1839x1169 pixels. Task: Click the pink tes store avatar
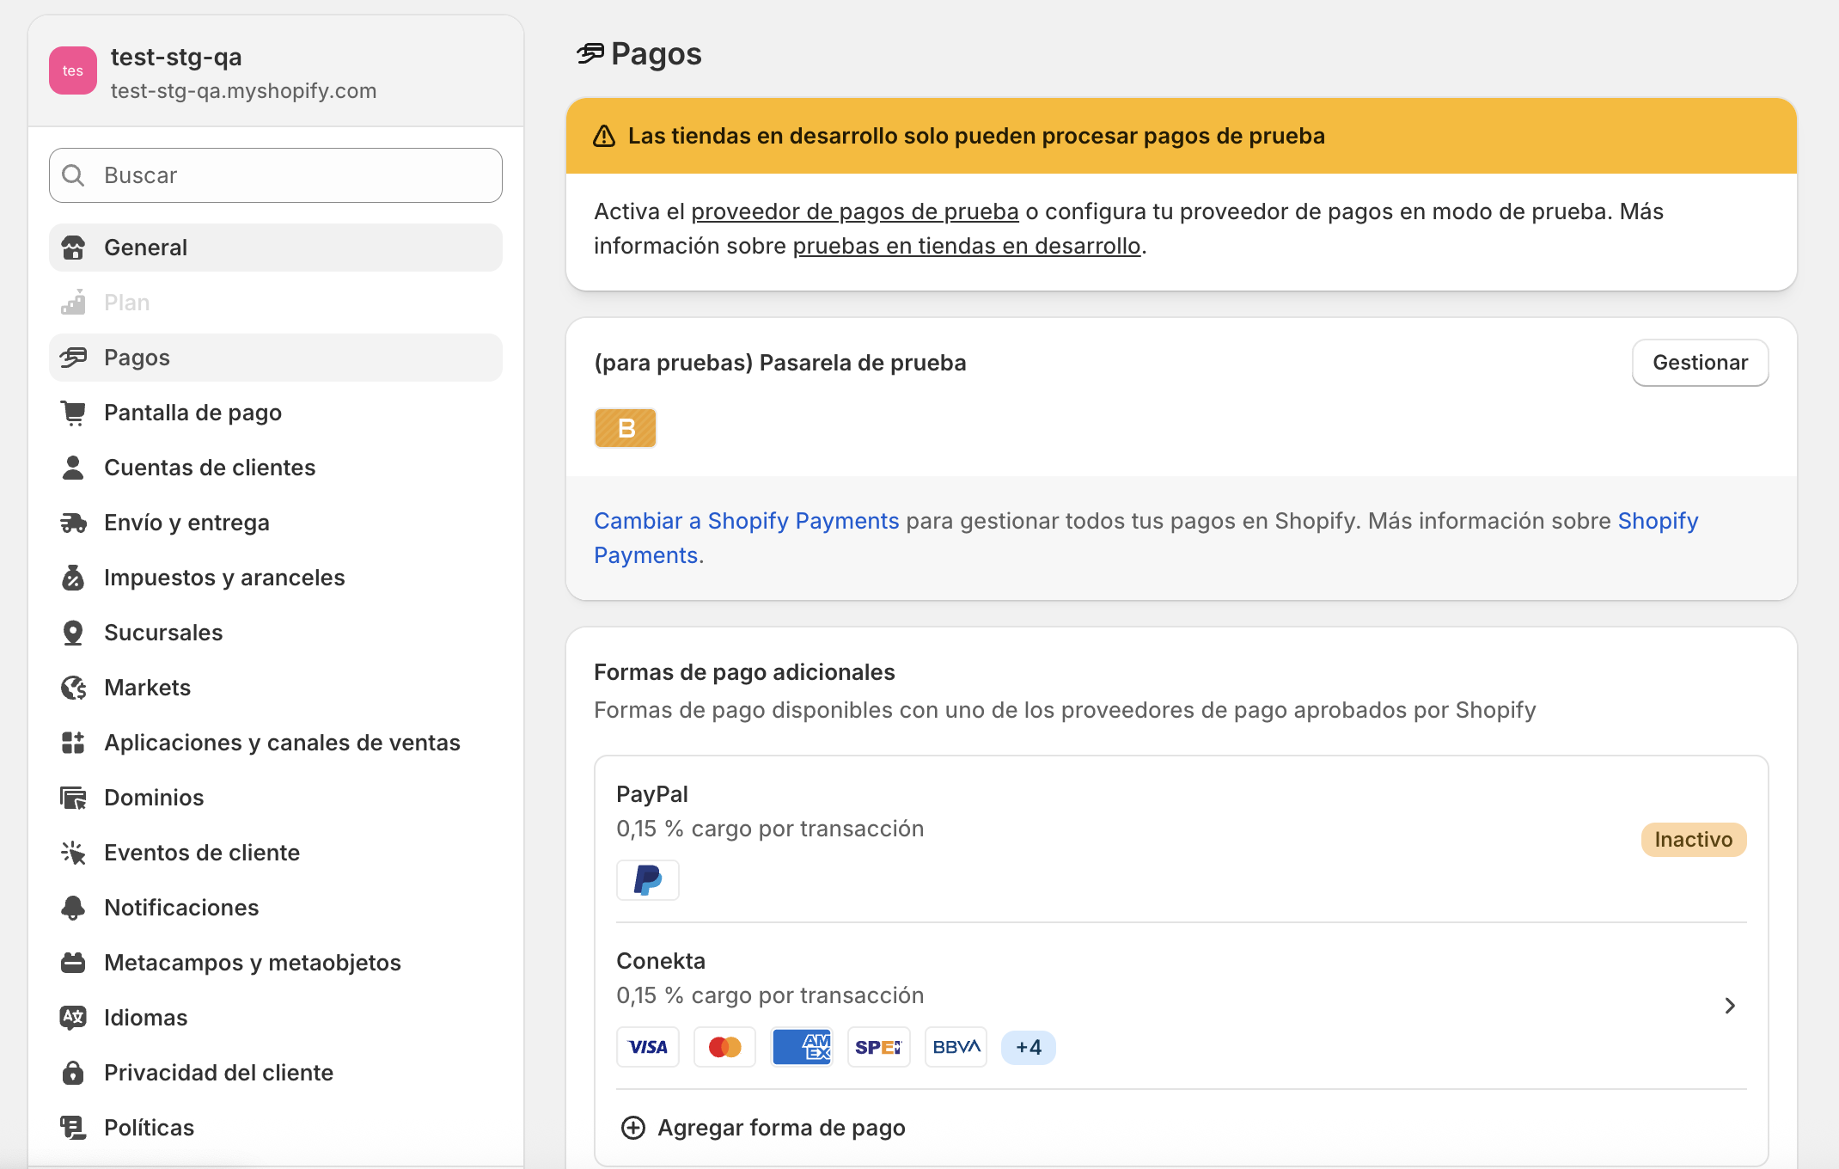pyautogui.click(x=73, y=70)
